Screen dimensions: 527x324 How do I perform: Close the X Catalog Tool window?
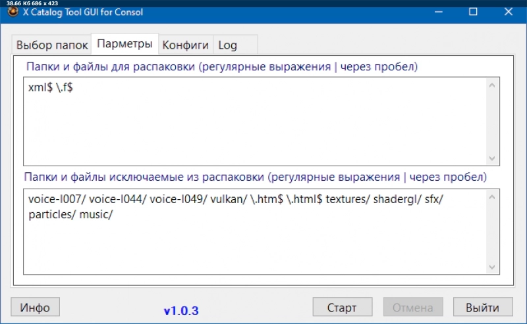pyautogui.click(x=508, y=12)
